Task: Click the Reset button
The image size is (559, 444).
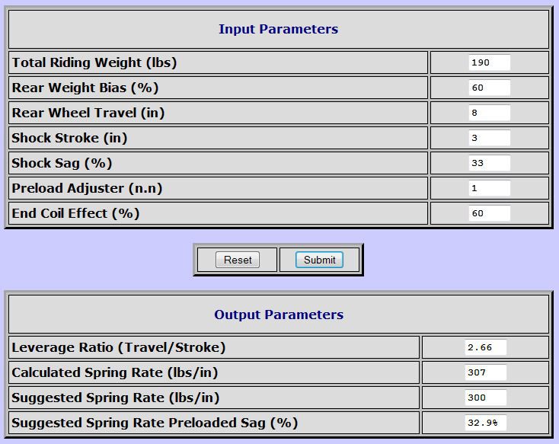Action: [x=238, y=260]
